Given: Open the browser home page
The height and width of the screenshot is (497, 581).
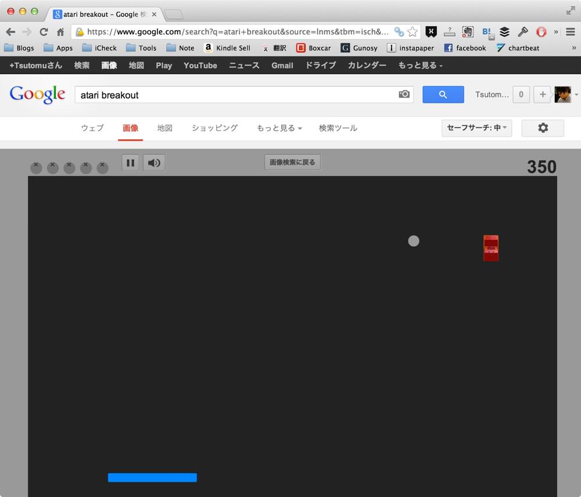Looking at the screenshot, I should (60, 32).
